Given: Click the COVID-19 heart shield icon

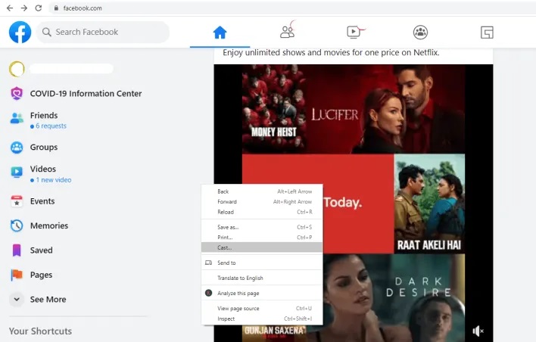Looking at the screenshot, I should pos(17,93).
